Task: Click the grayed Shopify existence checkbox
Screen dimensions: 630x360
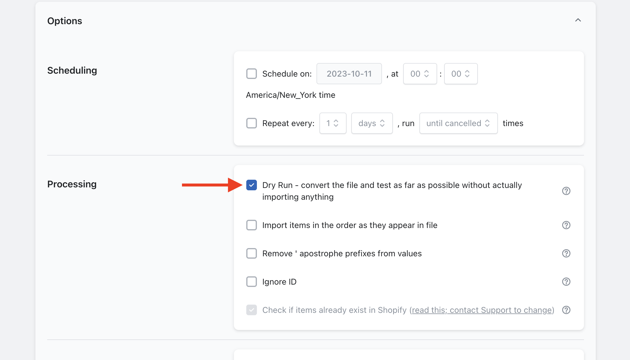Action: 251,310
